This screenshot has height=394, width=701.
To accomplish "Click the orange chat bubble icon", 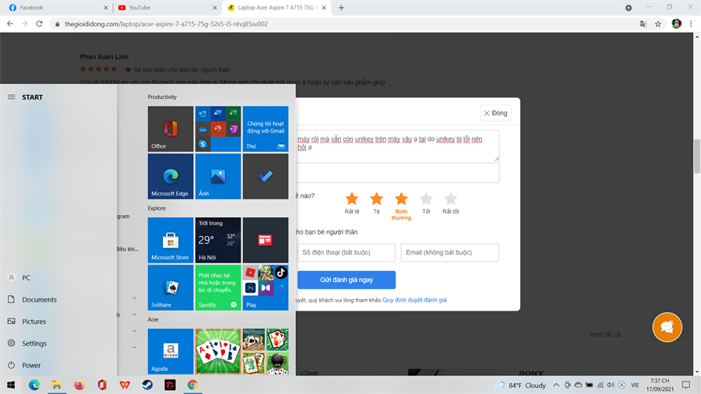I will [x=667, y=328].
